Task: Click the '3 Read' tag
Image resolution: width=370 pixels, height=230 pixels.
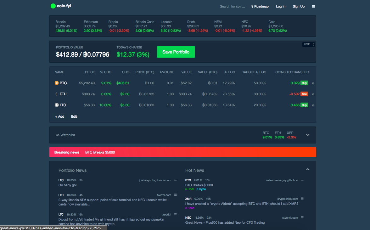Action: pyautogui.click(x=190, y=208)
